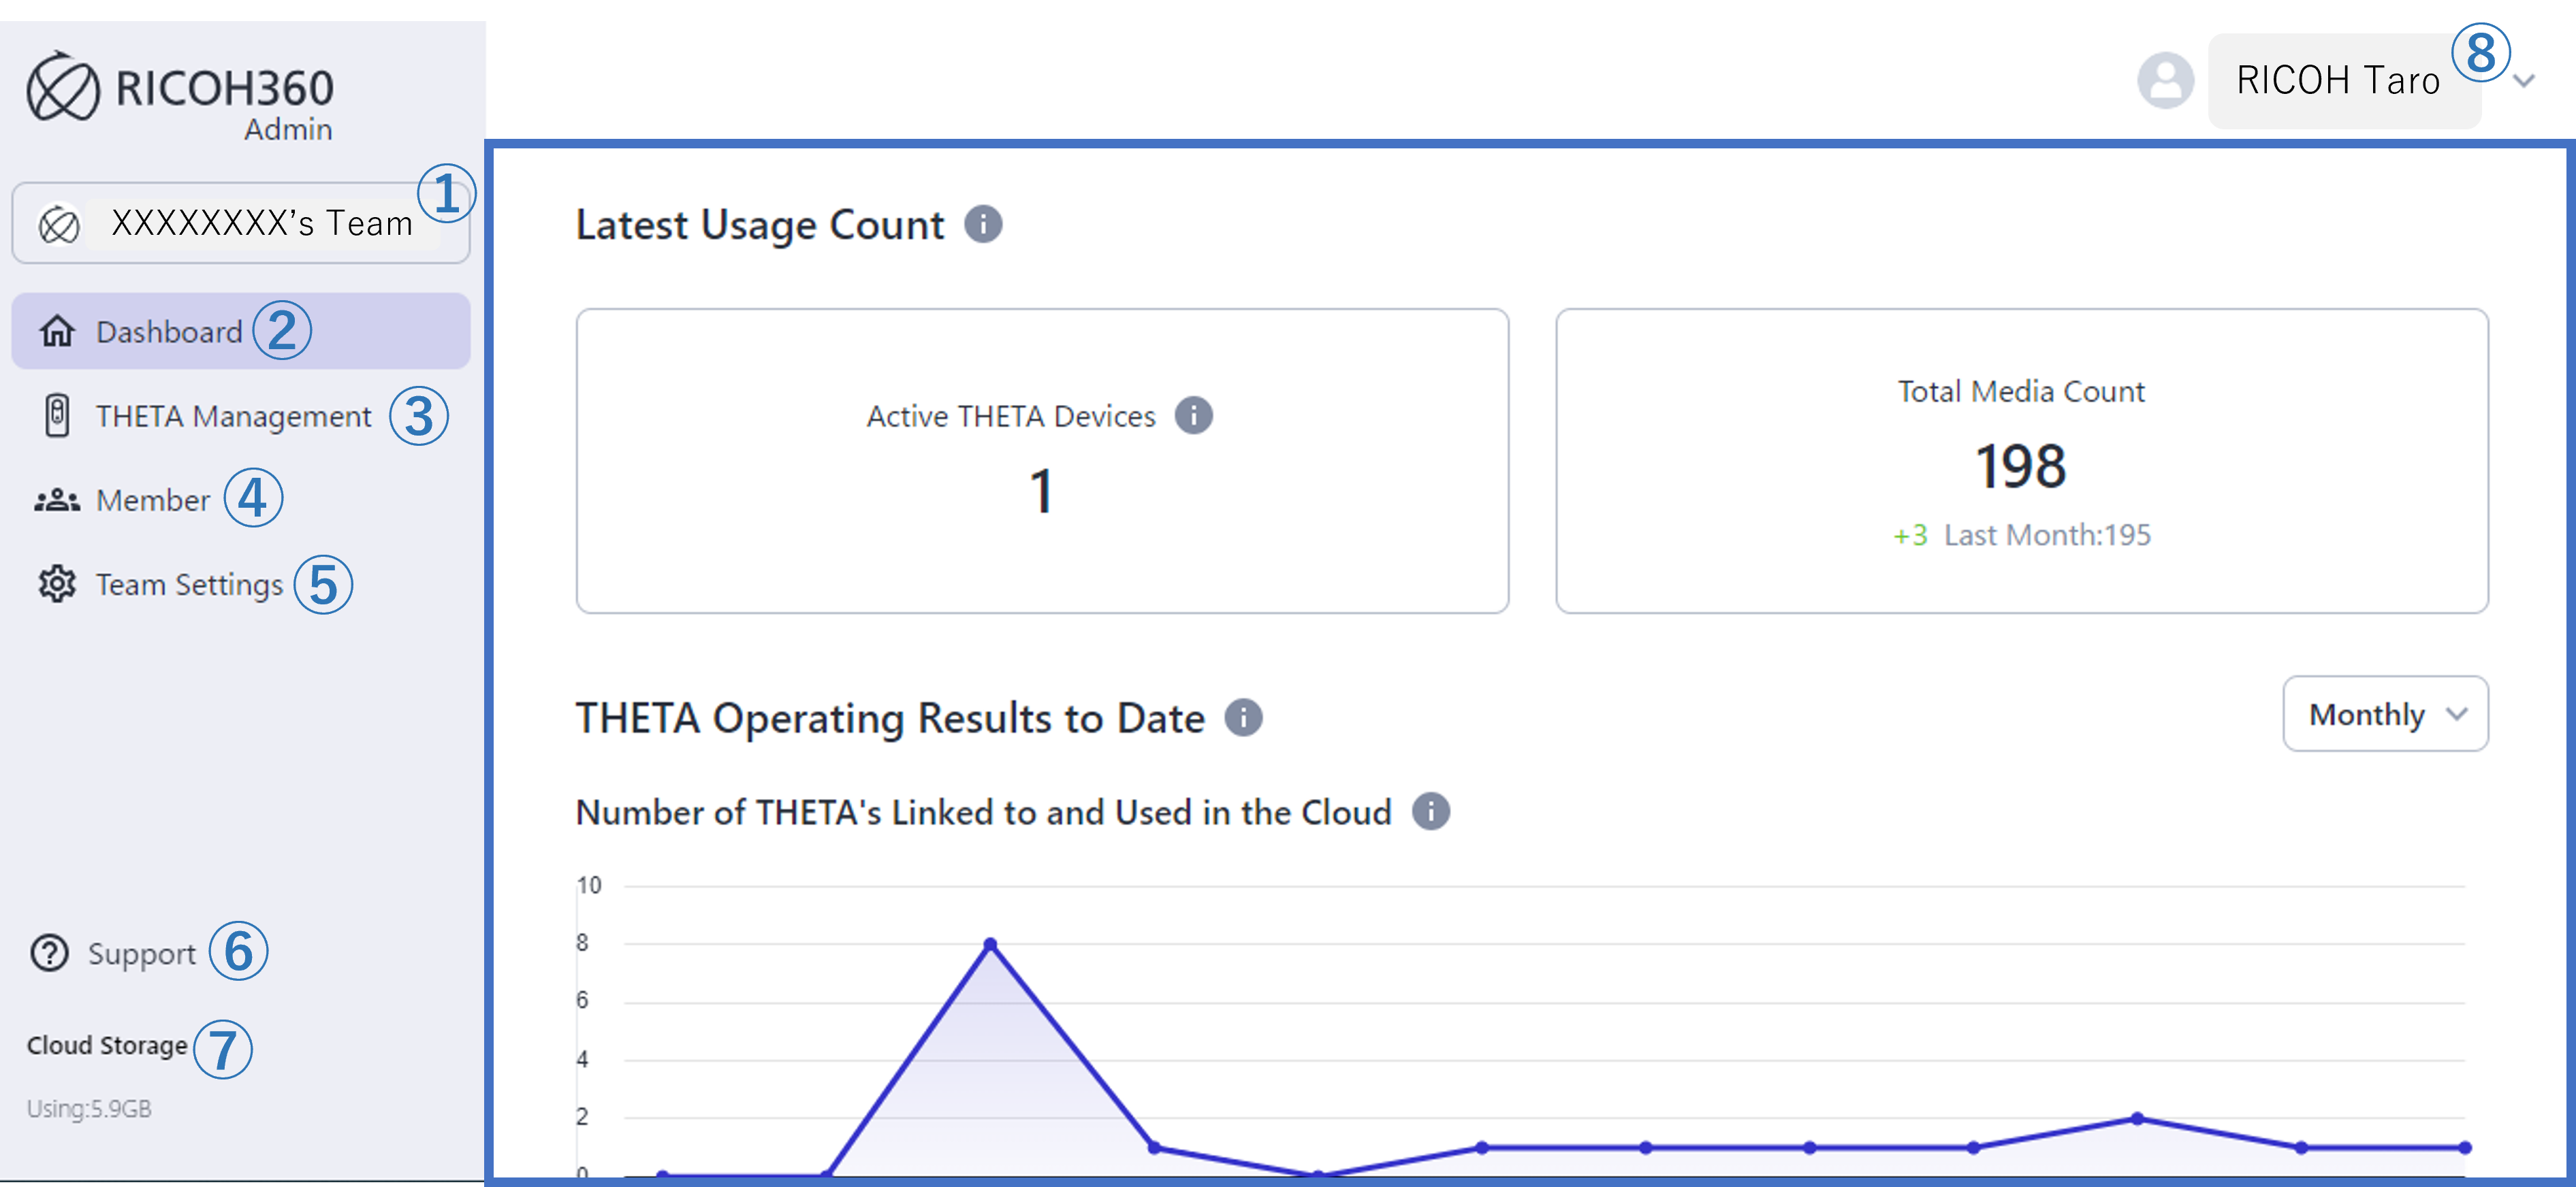This screenshot has height=1187, width=2576.
Task: Click the Total Media Count card
Action: click(2022, 461)
